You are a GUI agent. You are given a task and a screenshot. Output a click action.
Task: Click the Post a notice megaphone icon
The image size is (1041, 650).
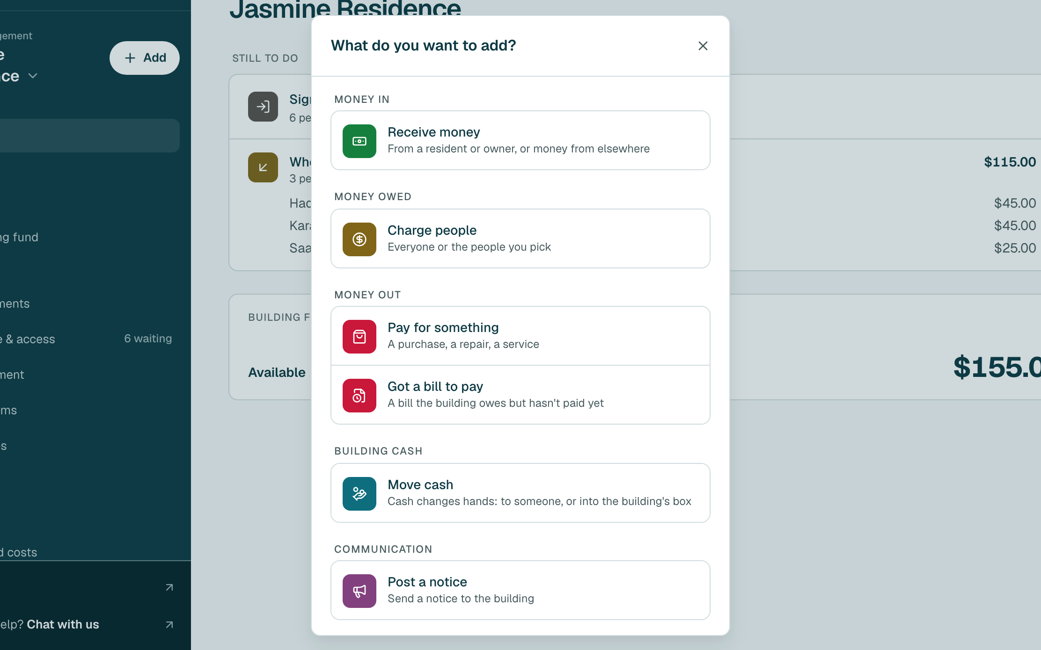tap(359, 591)
